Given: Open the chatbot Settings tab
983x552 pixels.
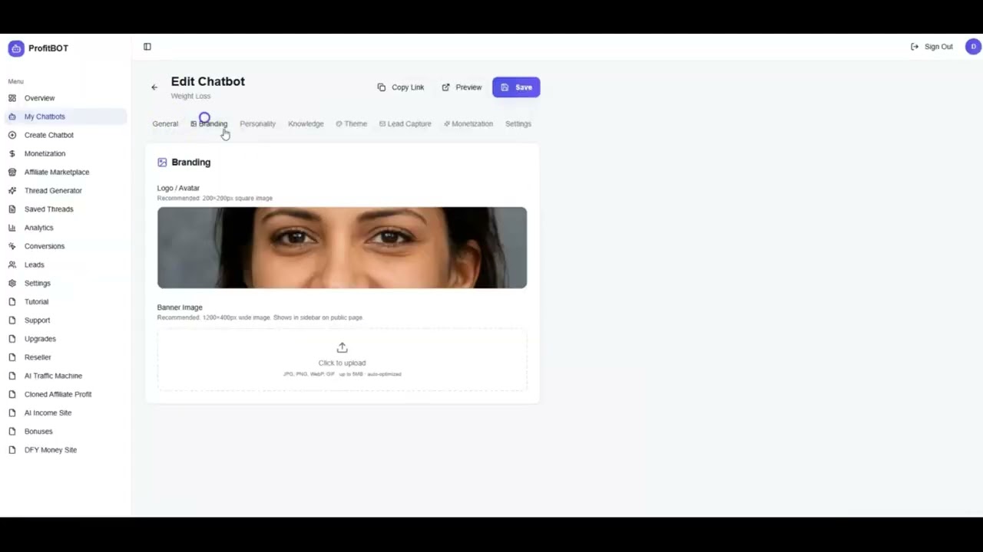Looking at the screenshot, I should 518,123.
